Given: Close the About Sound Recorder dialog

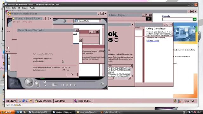Looking at the screenshot, I should point(77,30).
